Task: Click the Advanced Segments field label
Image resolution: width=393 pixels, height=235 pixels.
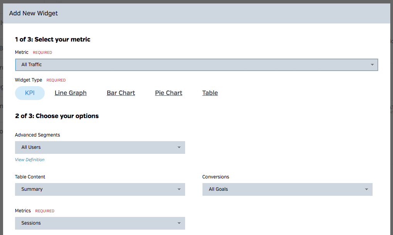Action: click(x=37, y=135)
